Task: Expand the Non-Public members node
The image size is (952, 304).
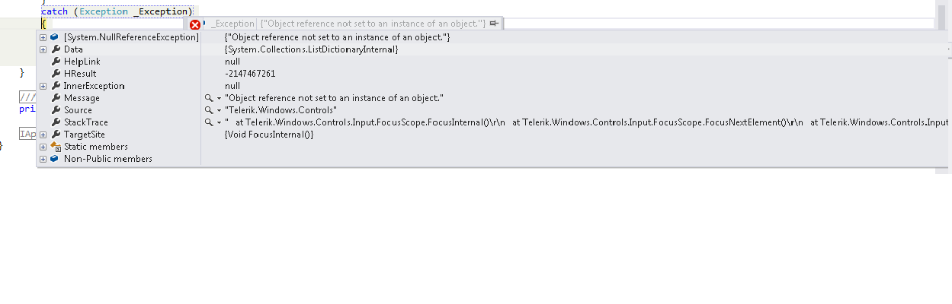Action: (43, 159)
